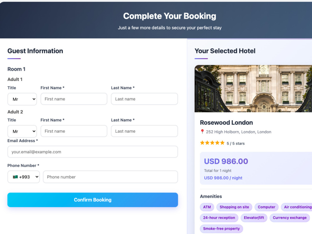Select the Smoke-free property amenity tag

click(x=221, y=229)
